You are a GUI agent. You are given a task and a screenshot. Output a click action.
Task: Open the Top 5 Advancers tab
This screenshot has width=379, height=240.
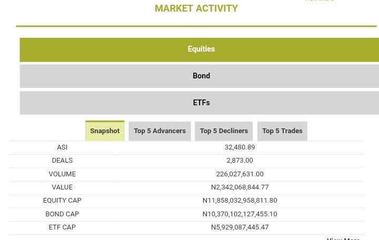tap(159, 131)
